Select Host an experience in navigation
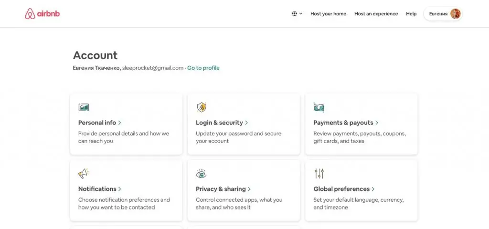Image resolution: width=489 pixels, height=229 pixels. (x=376, y=14)
